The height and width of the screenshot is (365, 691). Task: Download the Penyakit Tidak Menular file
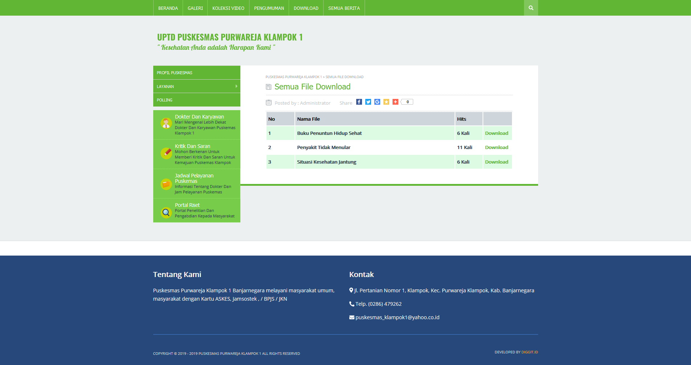pyautogui.click(x=497, y=147)
